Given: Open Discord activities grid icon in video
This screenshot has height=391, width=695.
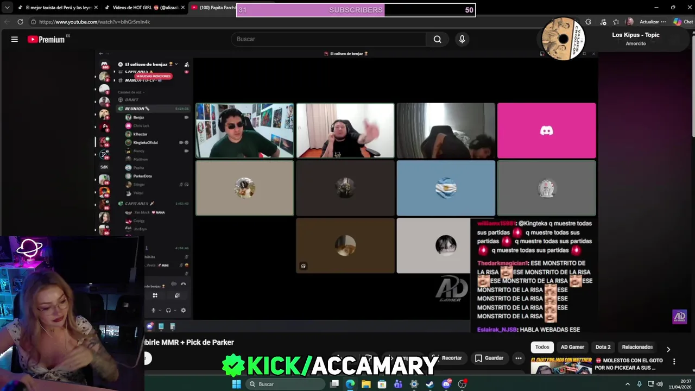Looking at the screenshot, I should click(x=155, y=295).
